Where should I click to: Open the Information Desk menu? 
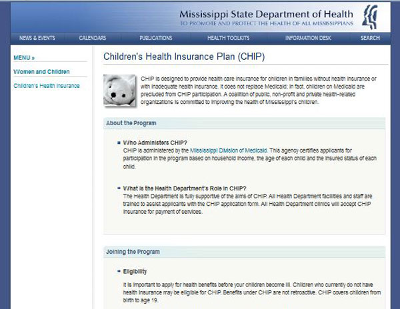(x=308, y=38)
